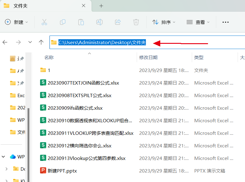This screenshot has width=245, height=182.
Task: Expand the Do folder tree node
Action: click(6, 169)
